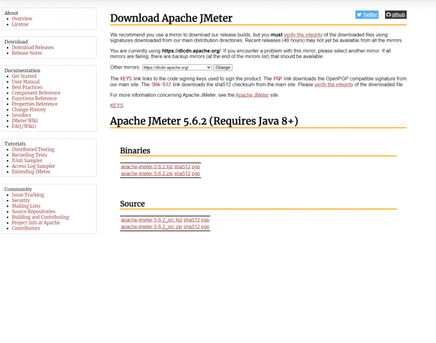Open Javadocs sidebar link
This screenshot has width=436, height=343.
click(21, 115)
